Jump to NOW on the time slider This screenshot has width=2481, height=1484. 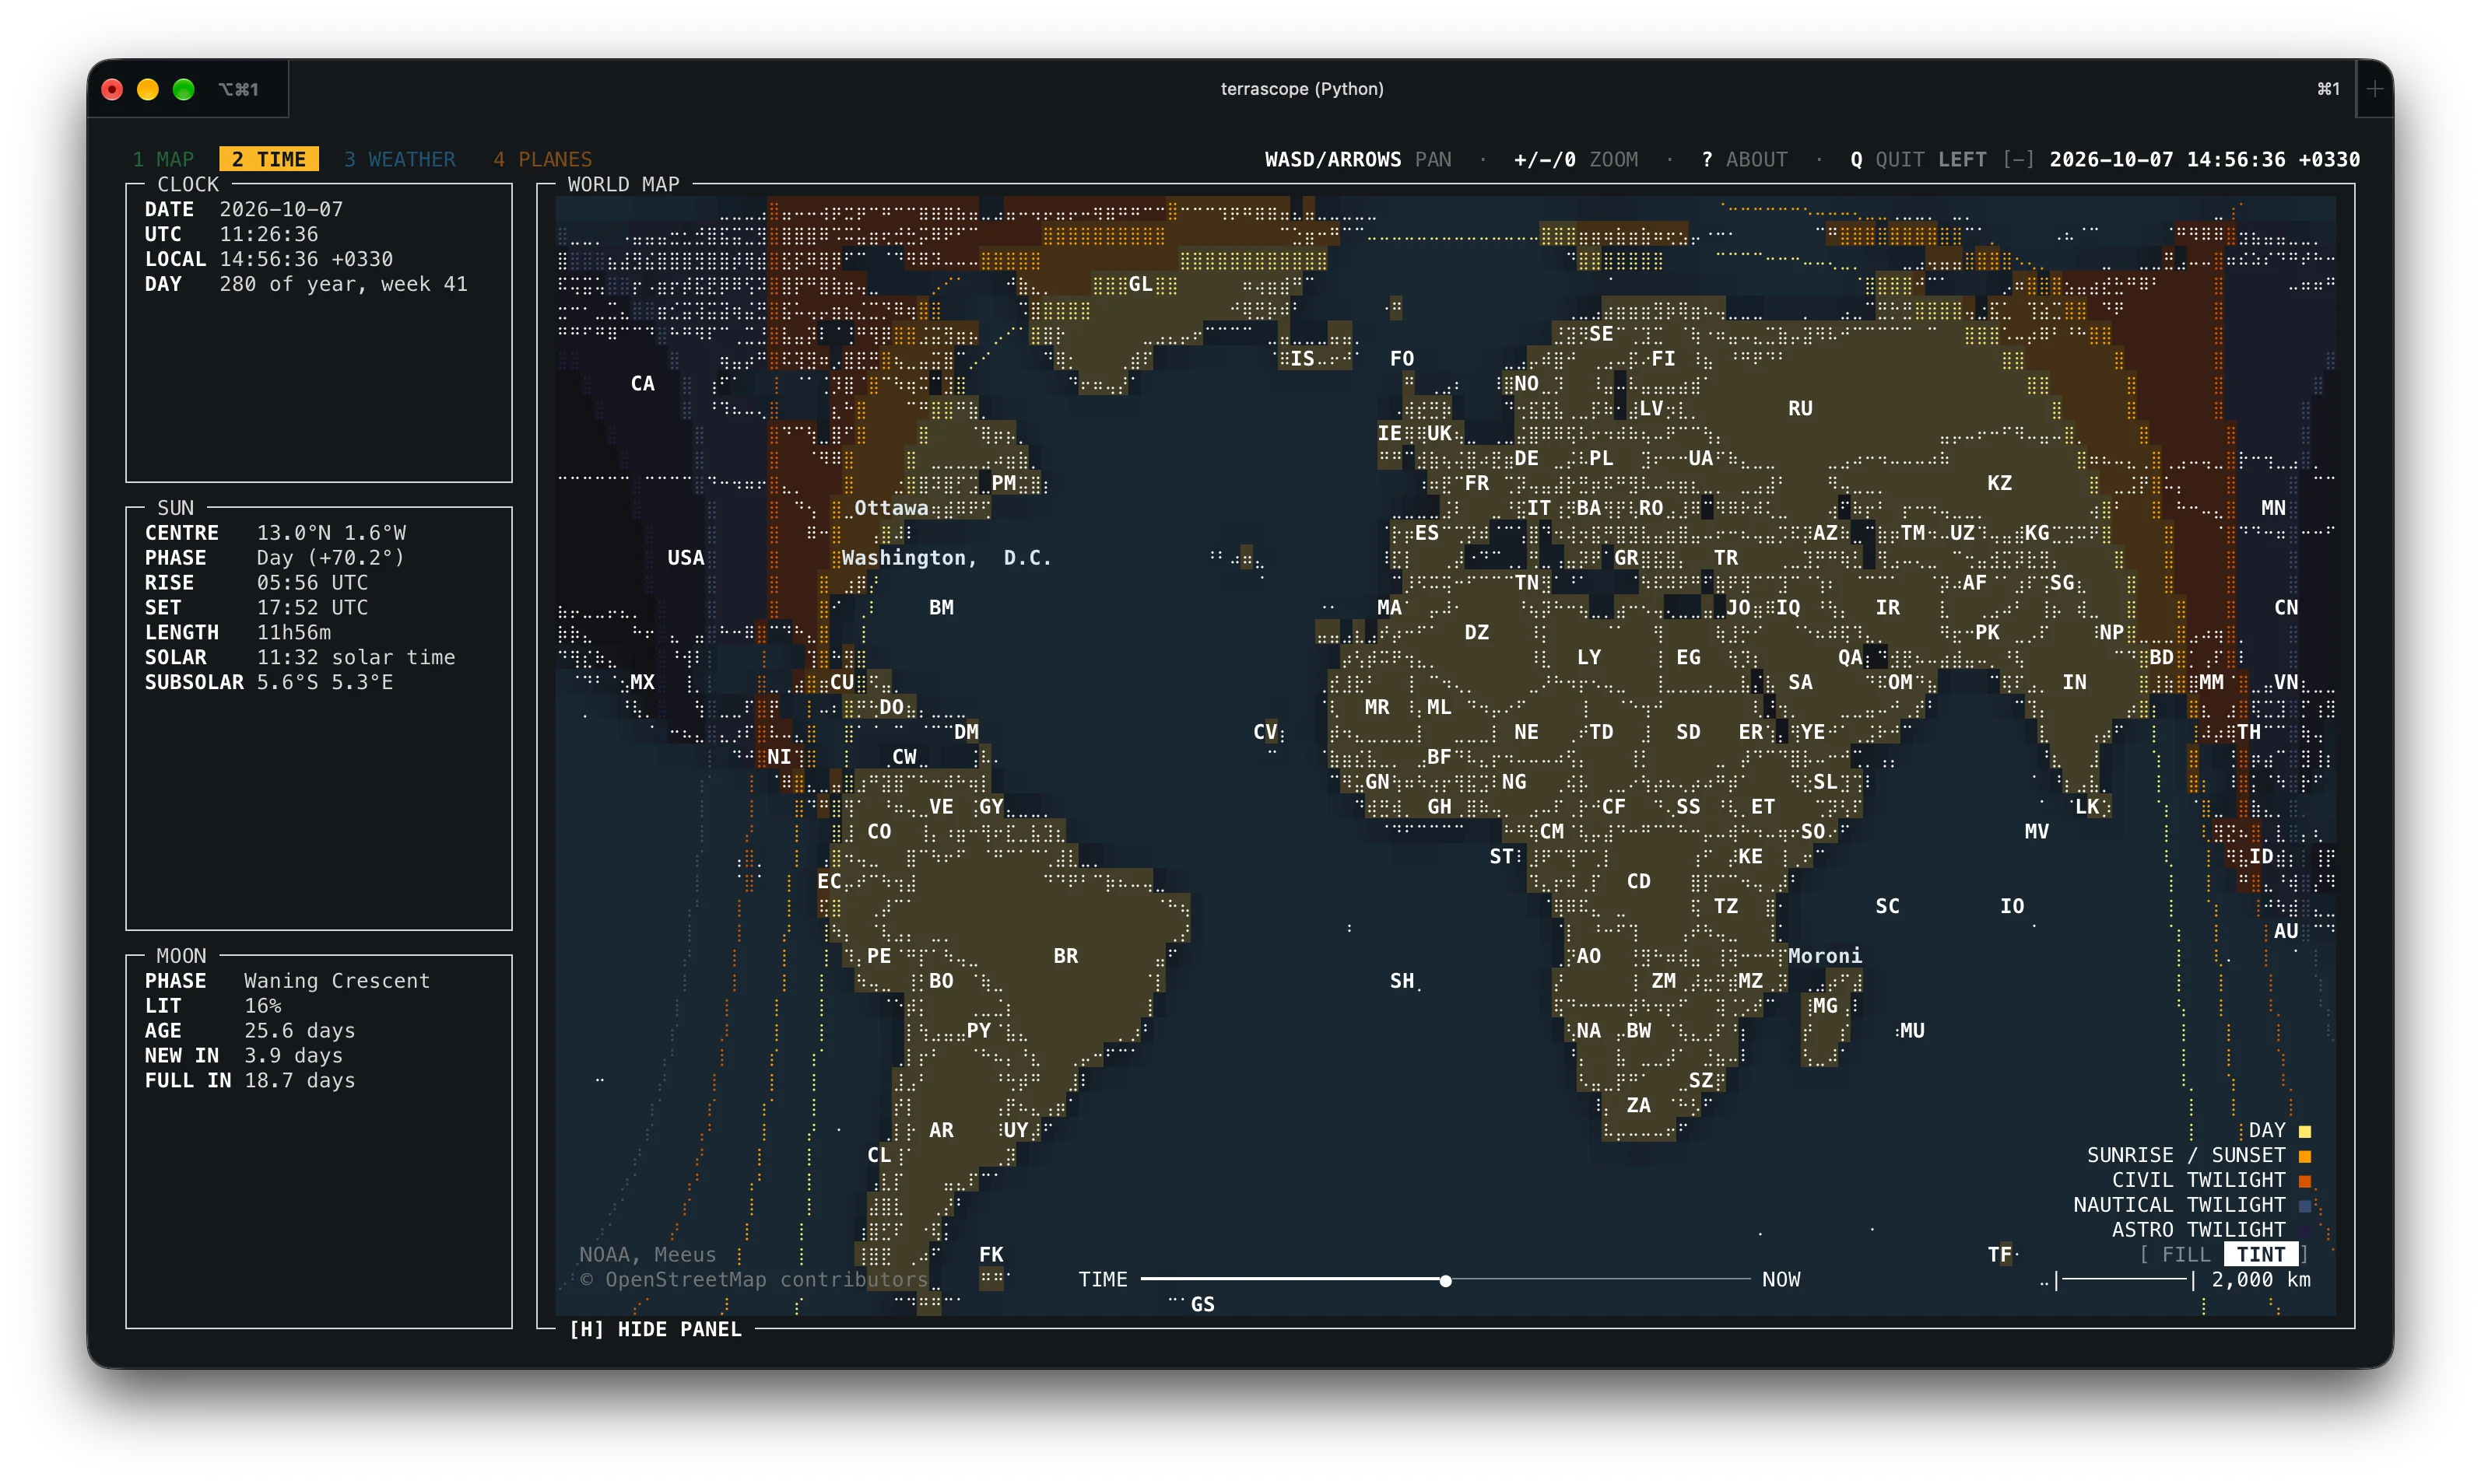tap(1781, 1279)
